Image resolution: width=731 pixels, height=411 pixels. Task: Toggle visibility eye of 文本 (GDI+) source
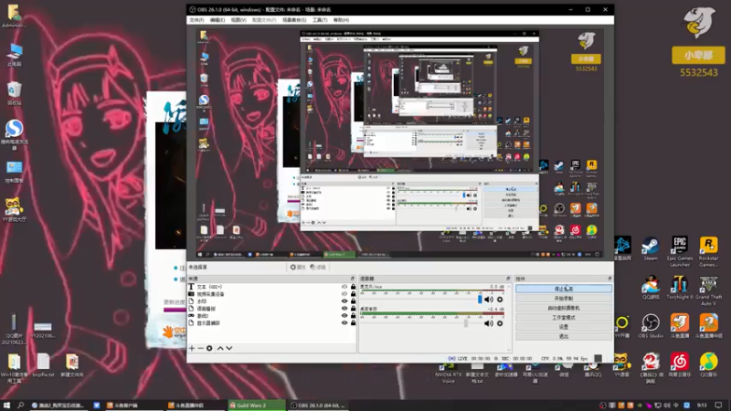pyautogui.click(x=344, y=287)
